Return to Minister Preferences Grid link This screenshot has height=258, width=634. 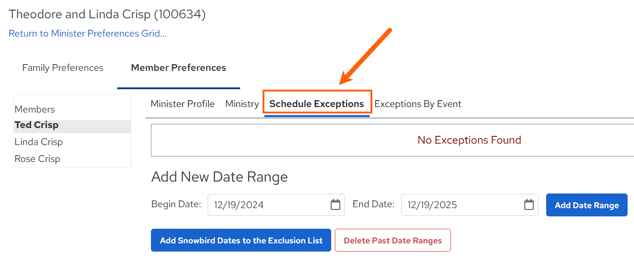coord(88,33)
